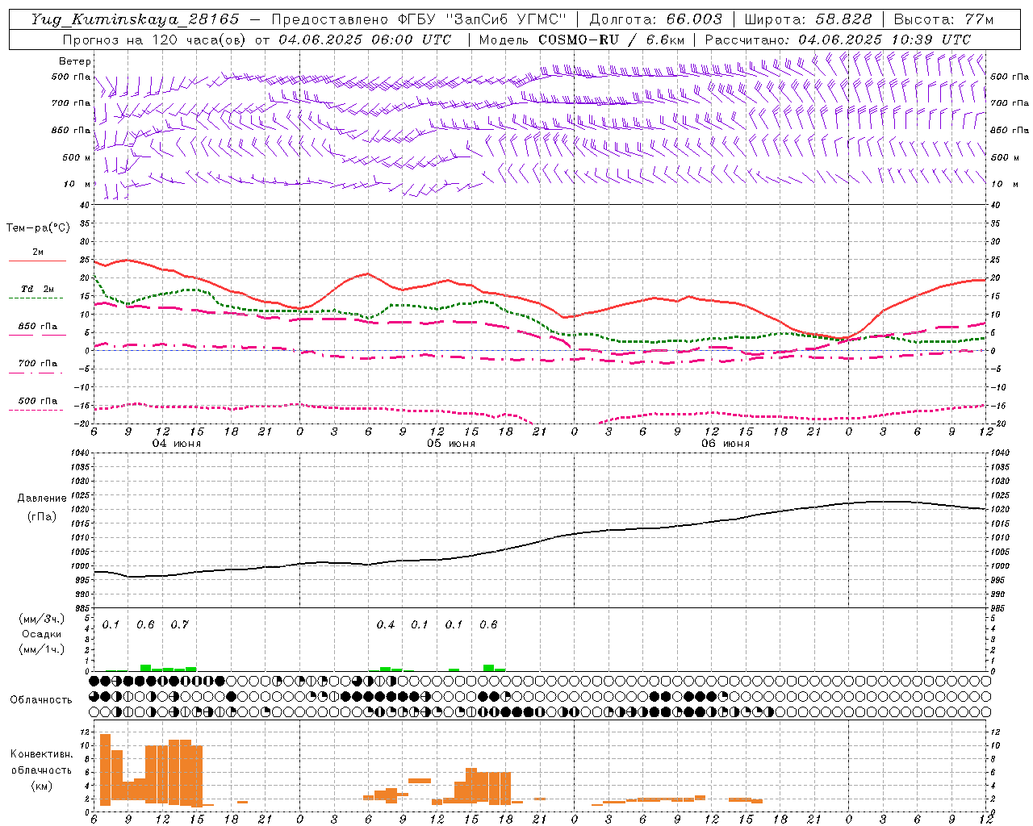Click the Рассчитано: 04.06.2025 10:39 UTC text
Image resolution: width=1033 pixels, height=826 pixels.
pos(838,40)
